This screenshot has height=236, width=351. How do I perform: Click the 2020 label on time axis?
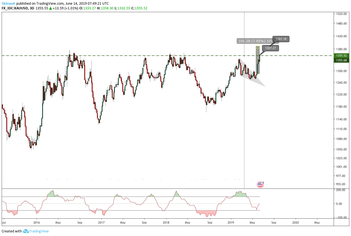tap(295, 222)
